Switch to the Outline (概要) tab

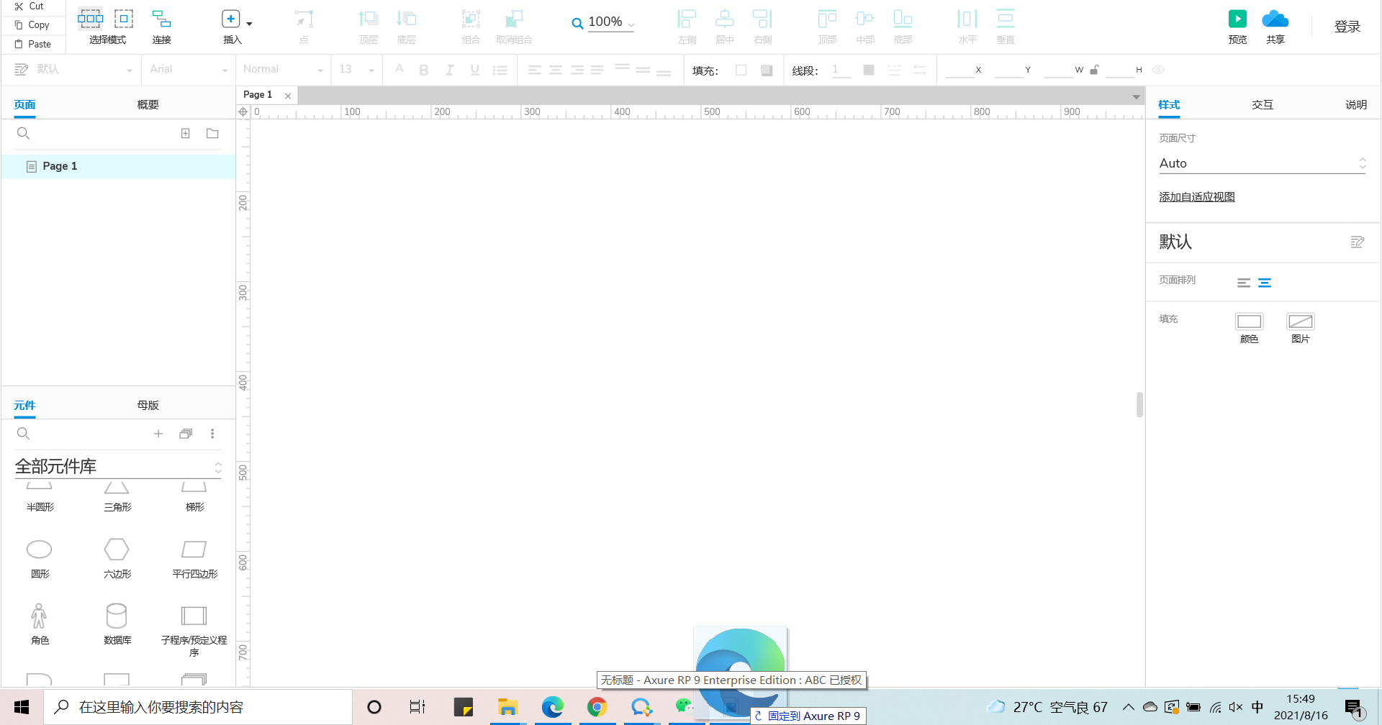click(148, 104)
